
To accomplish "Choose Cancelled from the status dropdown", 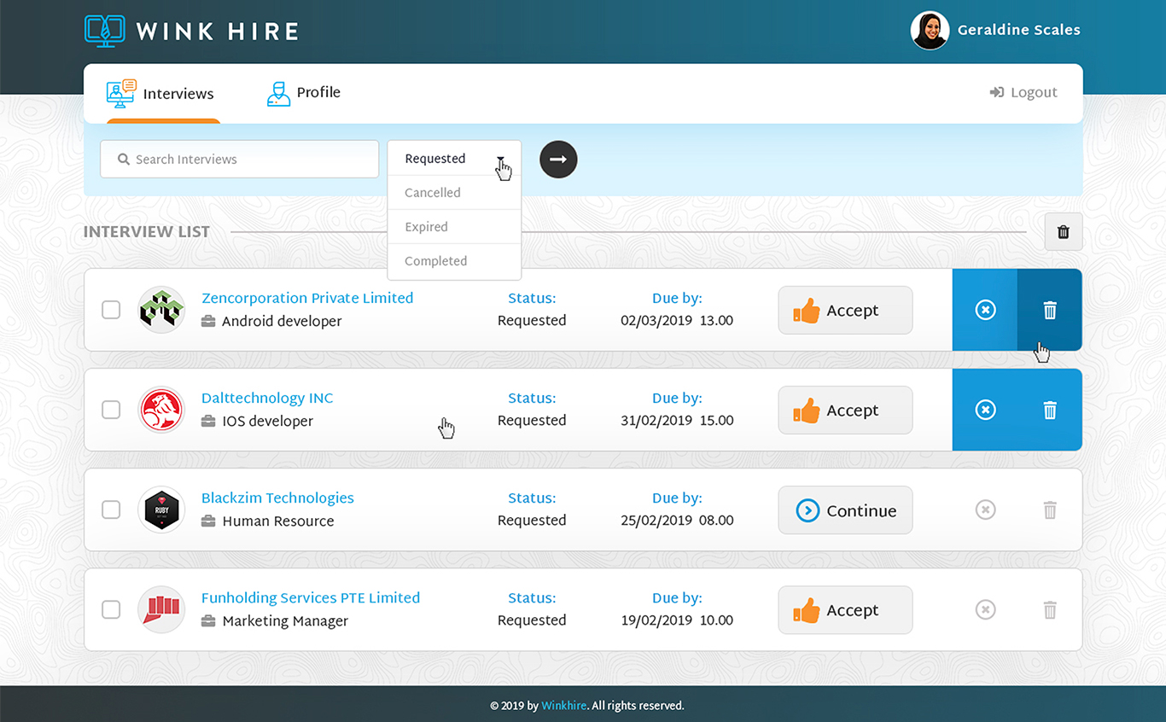I will tap(433, 193).
